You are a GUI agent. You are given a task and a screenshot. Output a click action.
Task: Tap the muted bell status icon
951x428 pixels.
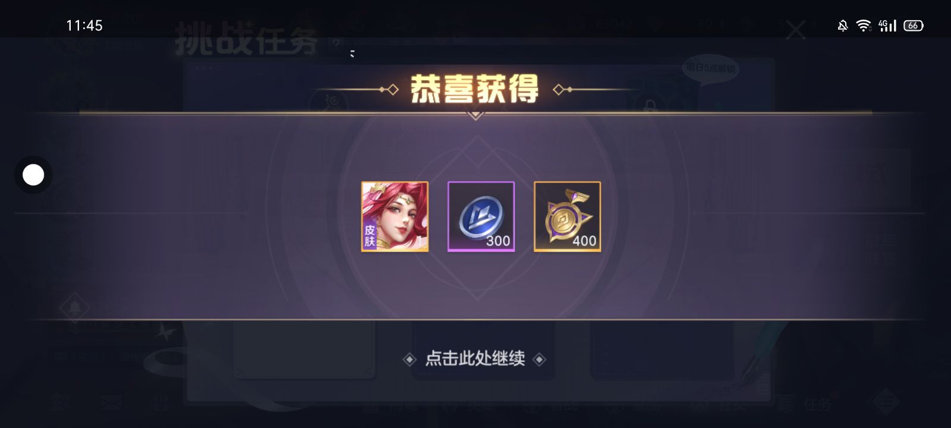click(842, 26)
